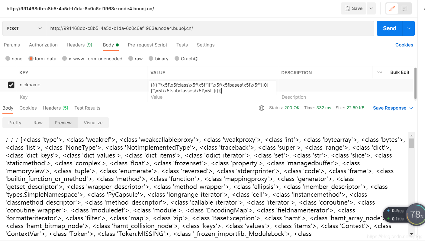Click the globe network icon beside Status
This screenshot has height=242, width=425.
(262, 108)
